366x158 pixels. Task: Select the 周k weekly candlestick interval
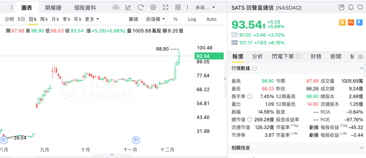[x=44, y=19]
